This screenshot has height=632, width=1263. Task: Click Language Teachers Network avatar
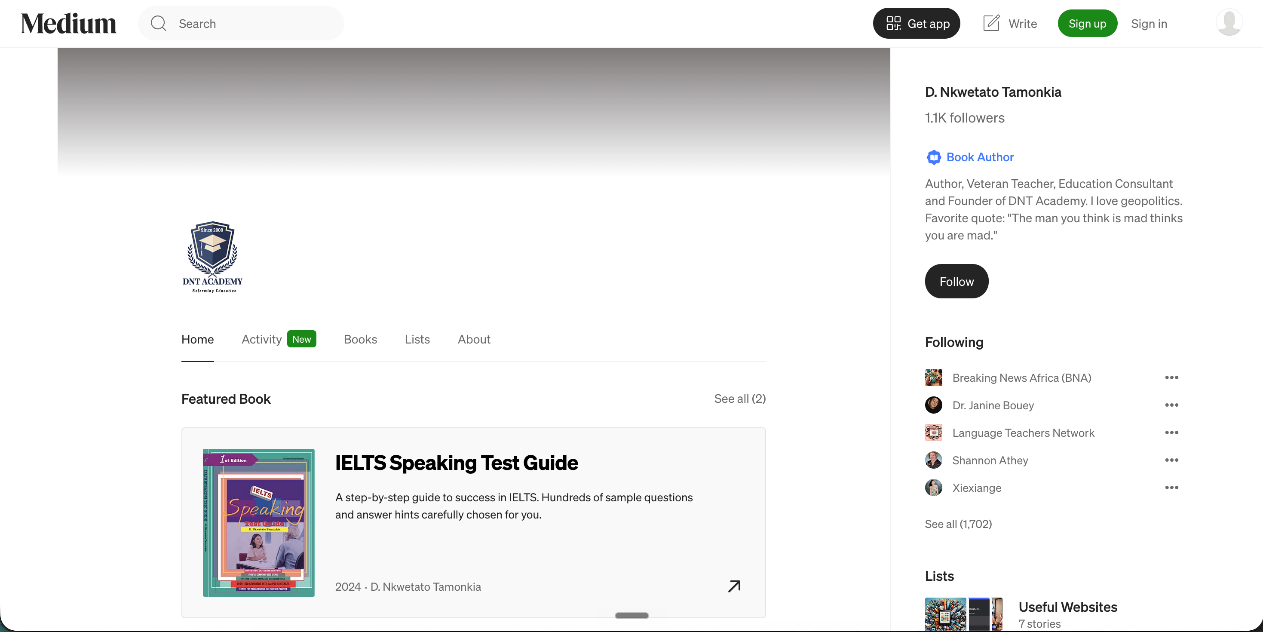pos(934,433)
